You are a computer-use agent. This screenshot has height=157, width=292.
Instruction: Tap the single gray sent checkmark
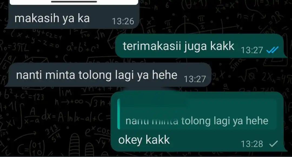coord(273,143)
